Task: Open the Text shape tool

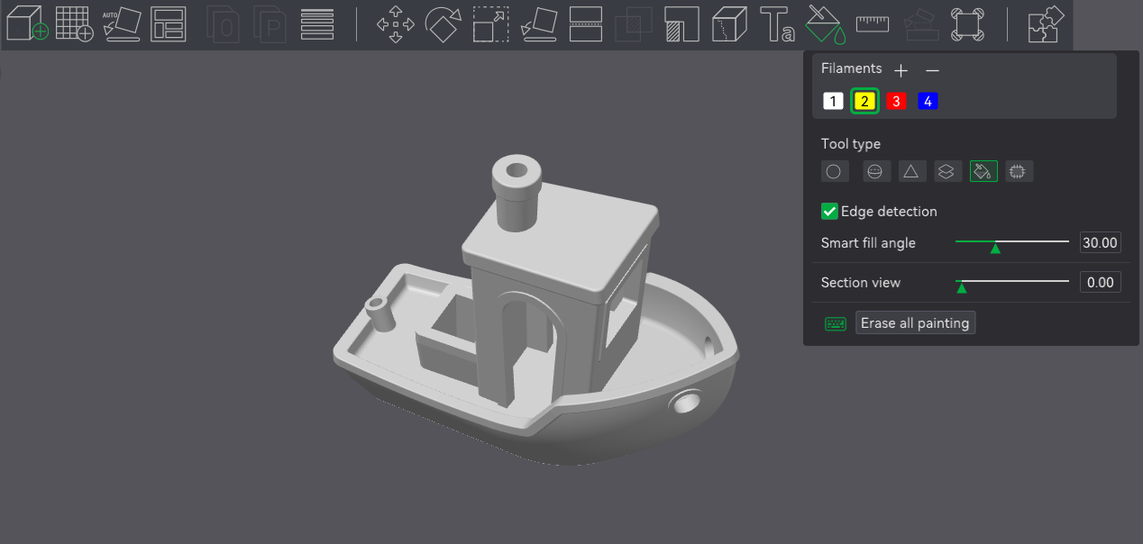Action: point(777,24)
